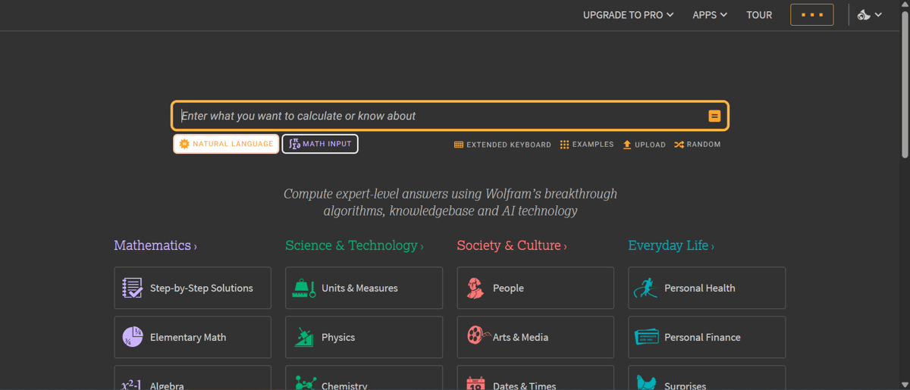Click the Personal Finance card icon
This screenshot has width=910, height=390.
[x=647, y=337]
